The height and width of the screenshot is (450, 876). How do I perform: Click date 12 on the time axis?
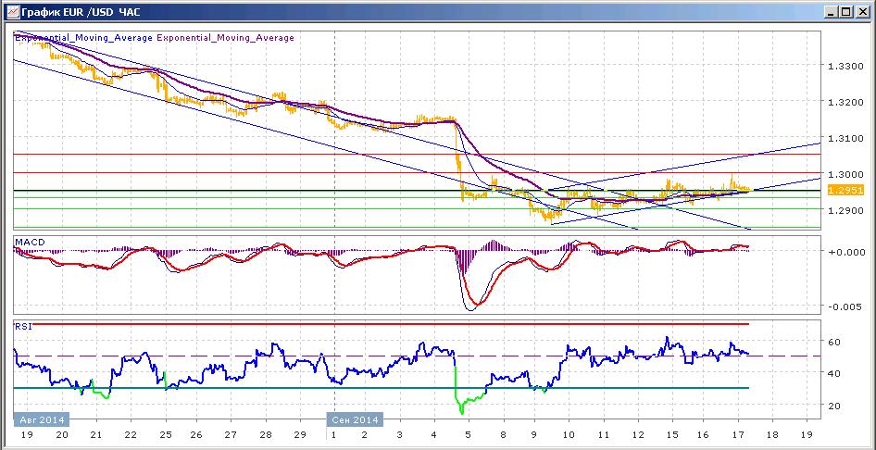pos(637,434)
